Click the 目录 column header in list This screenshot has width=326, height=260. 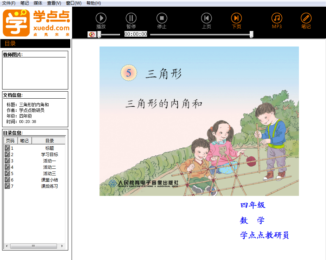point(49,141)
